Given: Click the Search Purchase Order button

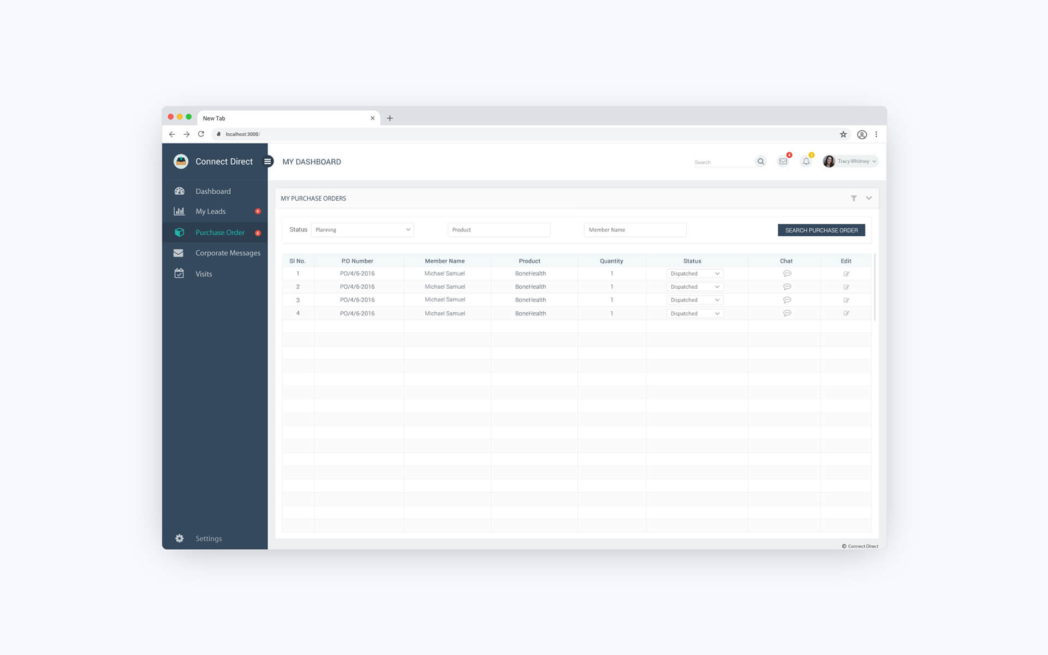Looking at the screenshot, I should click(x=821, y=230).
